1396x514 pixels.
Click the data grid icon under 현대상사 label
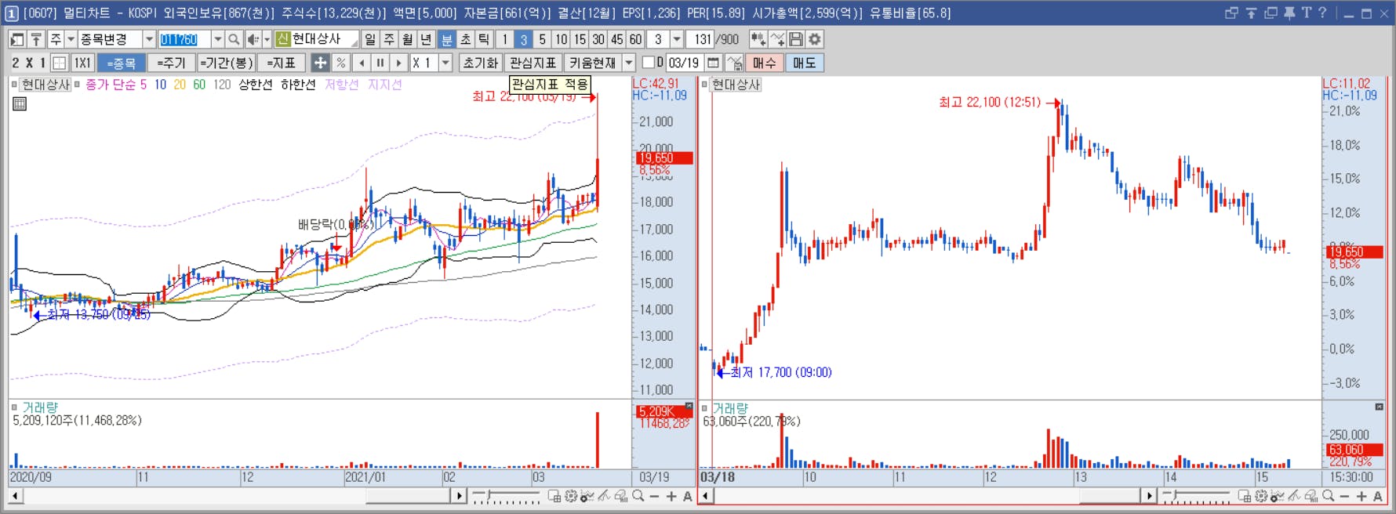tap(20, 103)
